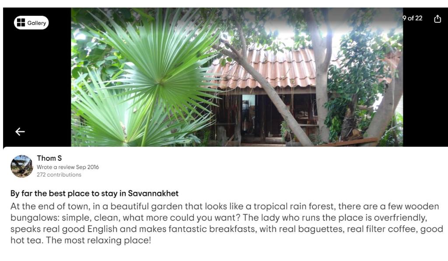Click the black area right of photo
This screenshot has width=448, height=261.
click(x=424, y=87)
